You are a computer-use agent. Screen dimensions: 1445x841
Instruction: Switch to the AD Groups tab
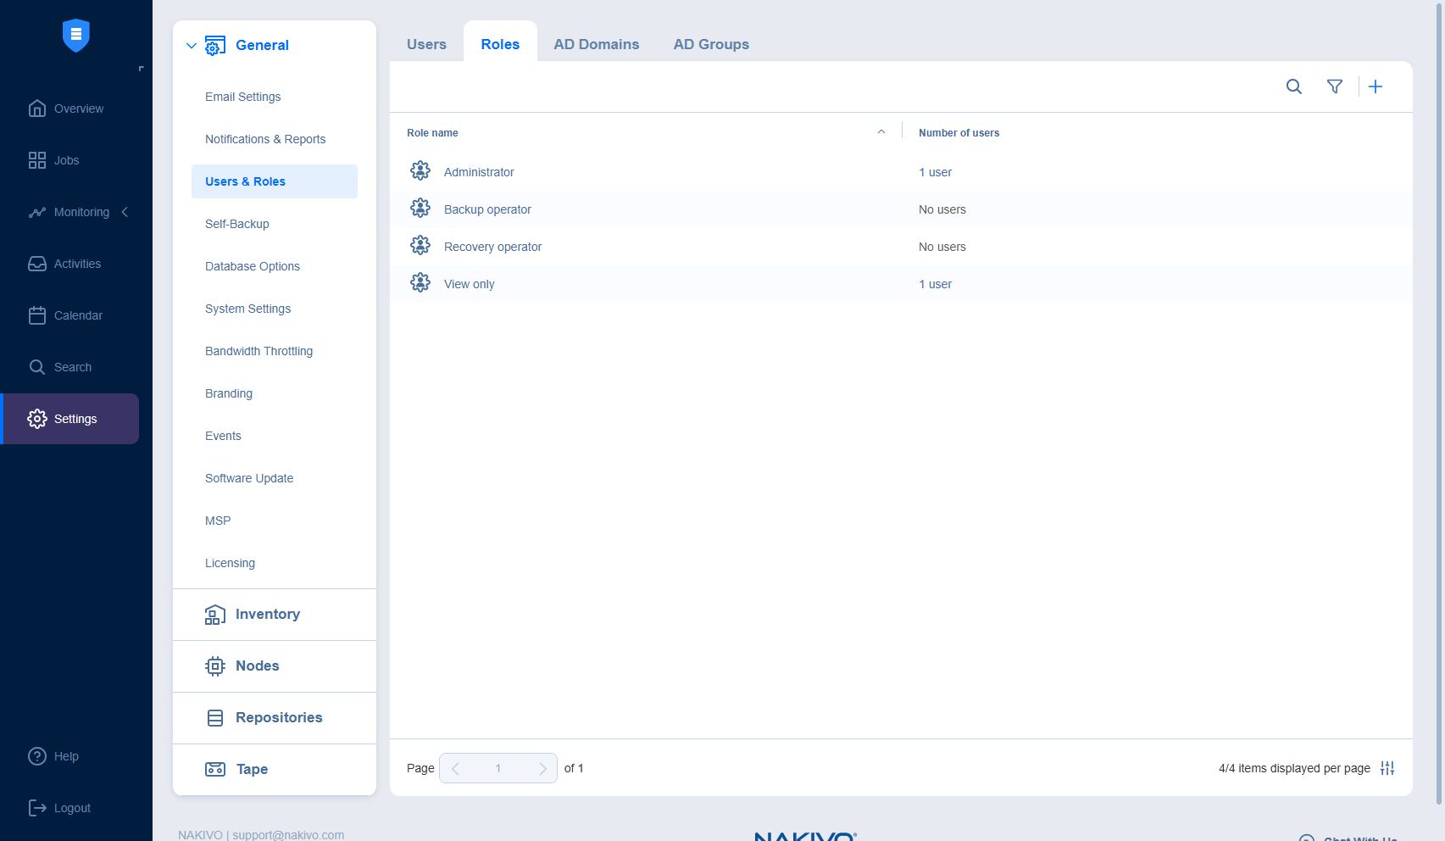tap(710, 44)
